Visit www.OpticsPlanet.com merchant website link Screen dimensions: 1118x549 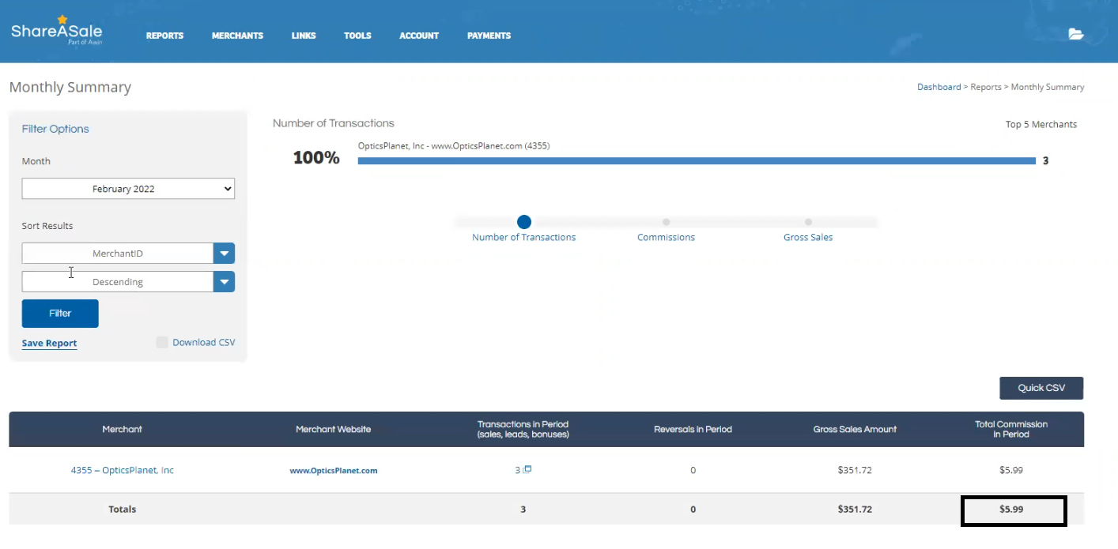(x=334, y=471)
